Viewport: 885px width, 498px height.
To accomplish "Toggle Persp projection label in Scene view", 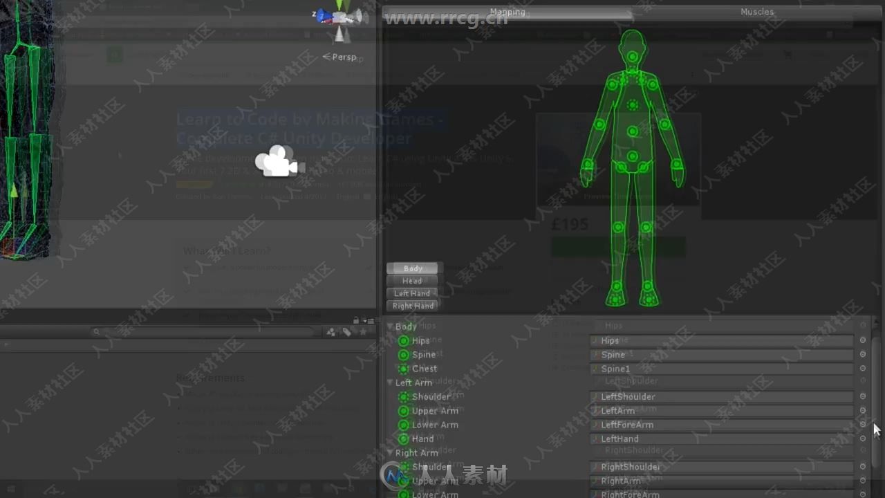I will pos(339,57).
